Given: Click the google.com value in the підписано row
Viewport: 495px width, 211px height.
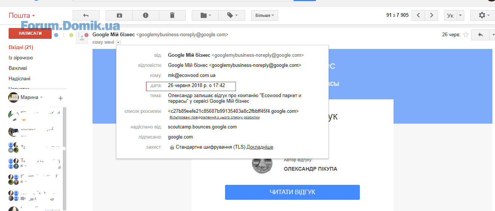Looking at the screenshot, I should pos(180,137).
